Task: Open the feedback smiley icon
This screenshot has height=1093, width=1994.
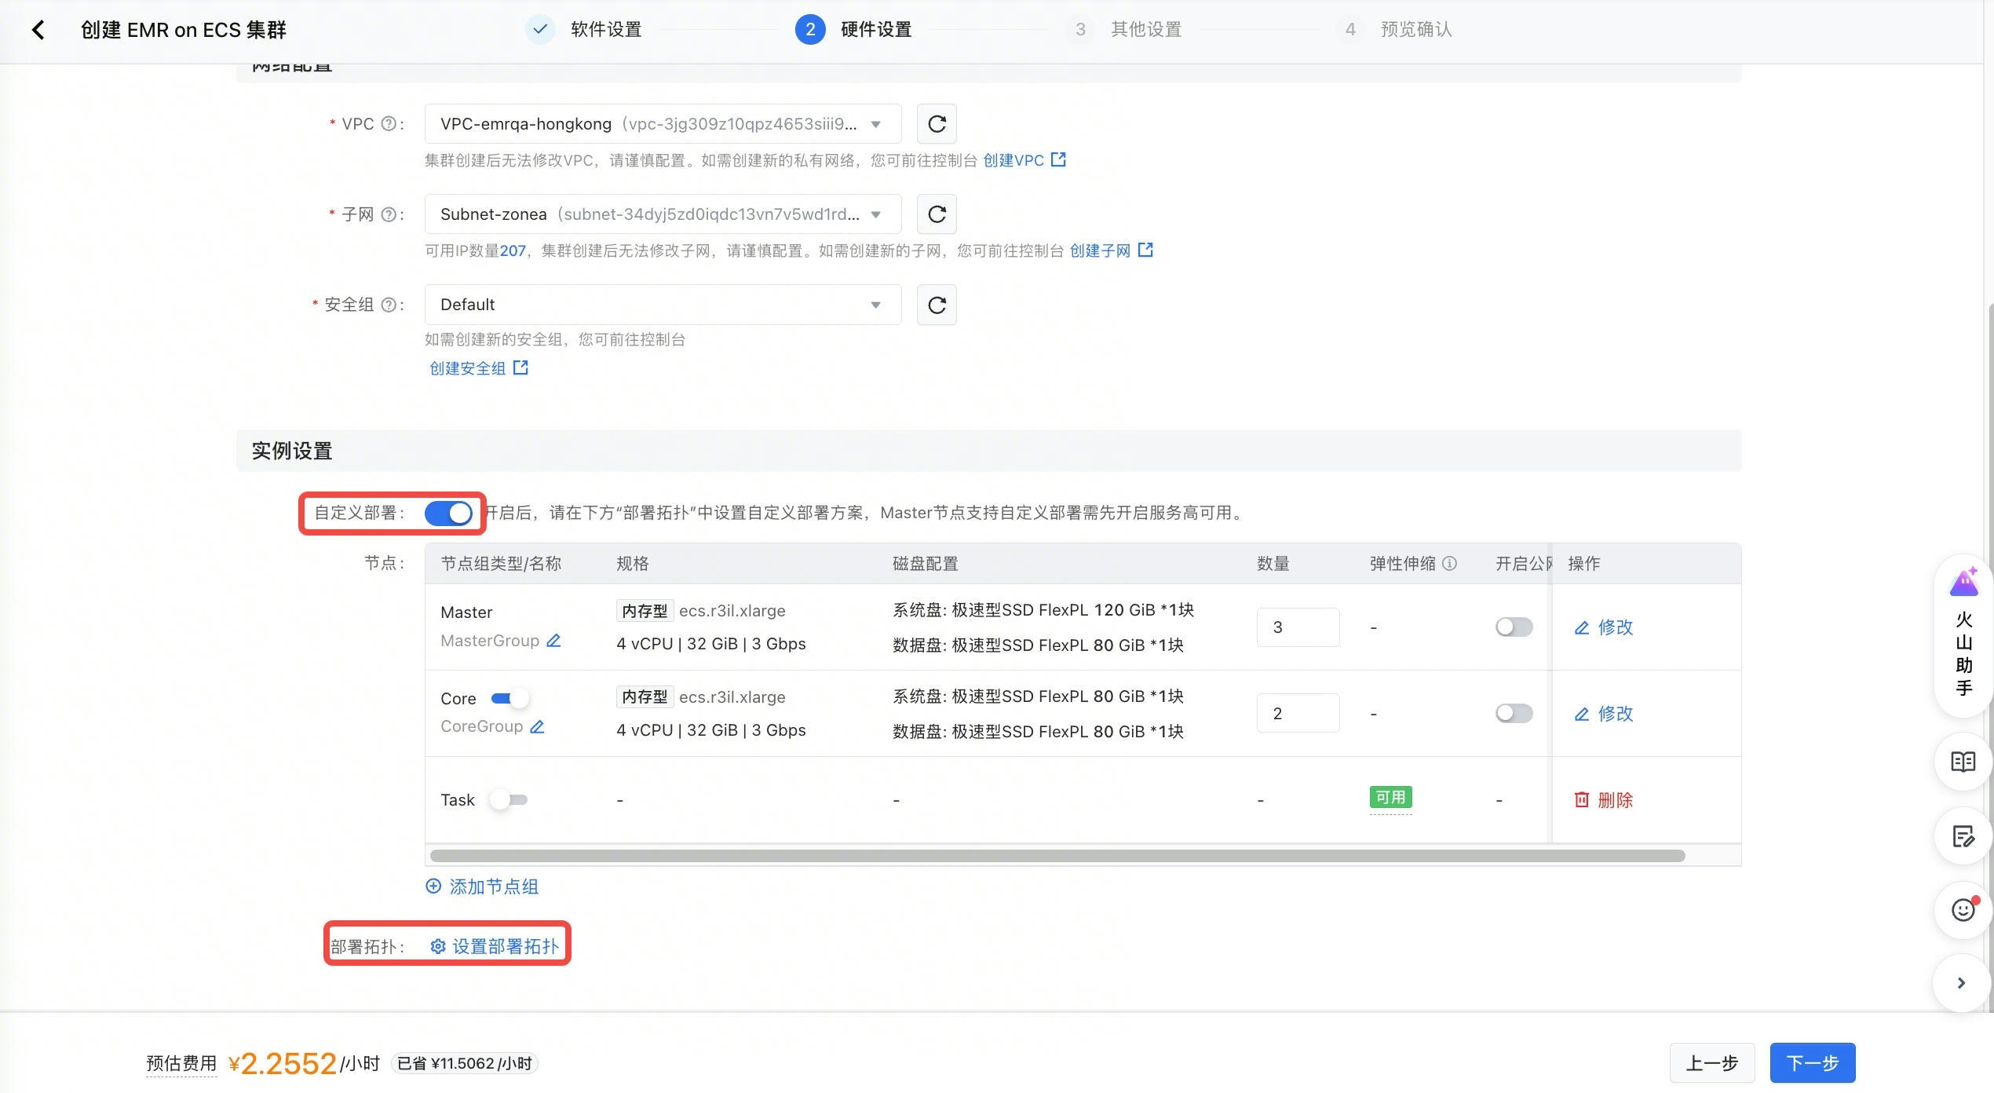Action: tap(1963, 910)
